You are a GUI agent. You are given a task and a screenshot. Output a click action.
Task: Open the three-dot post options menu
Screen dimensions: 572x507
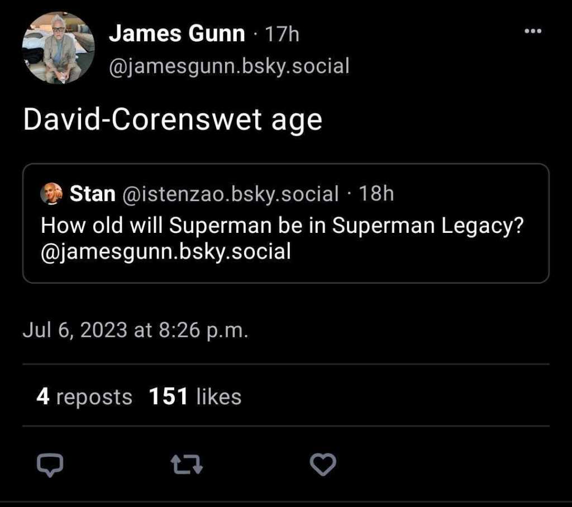coord(533,31)
